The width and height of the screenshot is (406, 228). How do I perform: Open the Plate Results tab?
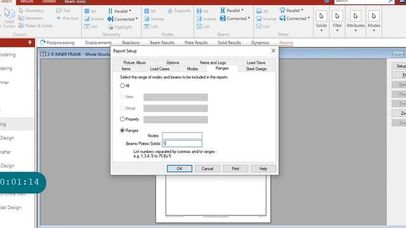point(196,42)
